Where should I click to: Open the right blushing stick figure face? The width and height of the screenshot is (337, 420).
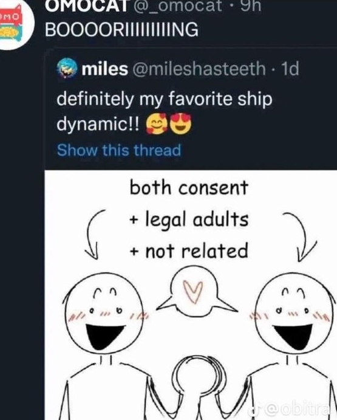click(x=294, y=314)
